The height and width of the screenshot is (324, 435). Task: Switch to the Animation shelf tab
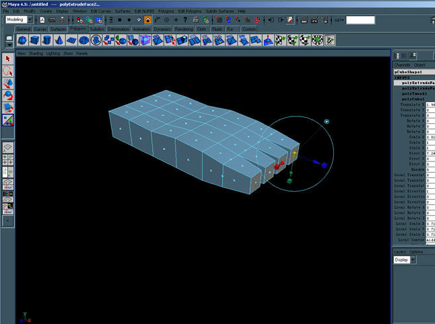pos(141,29)
